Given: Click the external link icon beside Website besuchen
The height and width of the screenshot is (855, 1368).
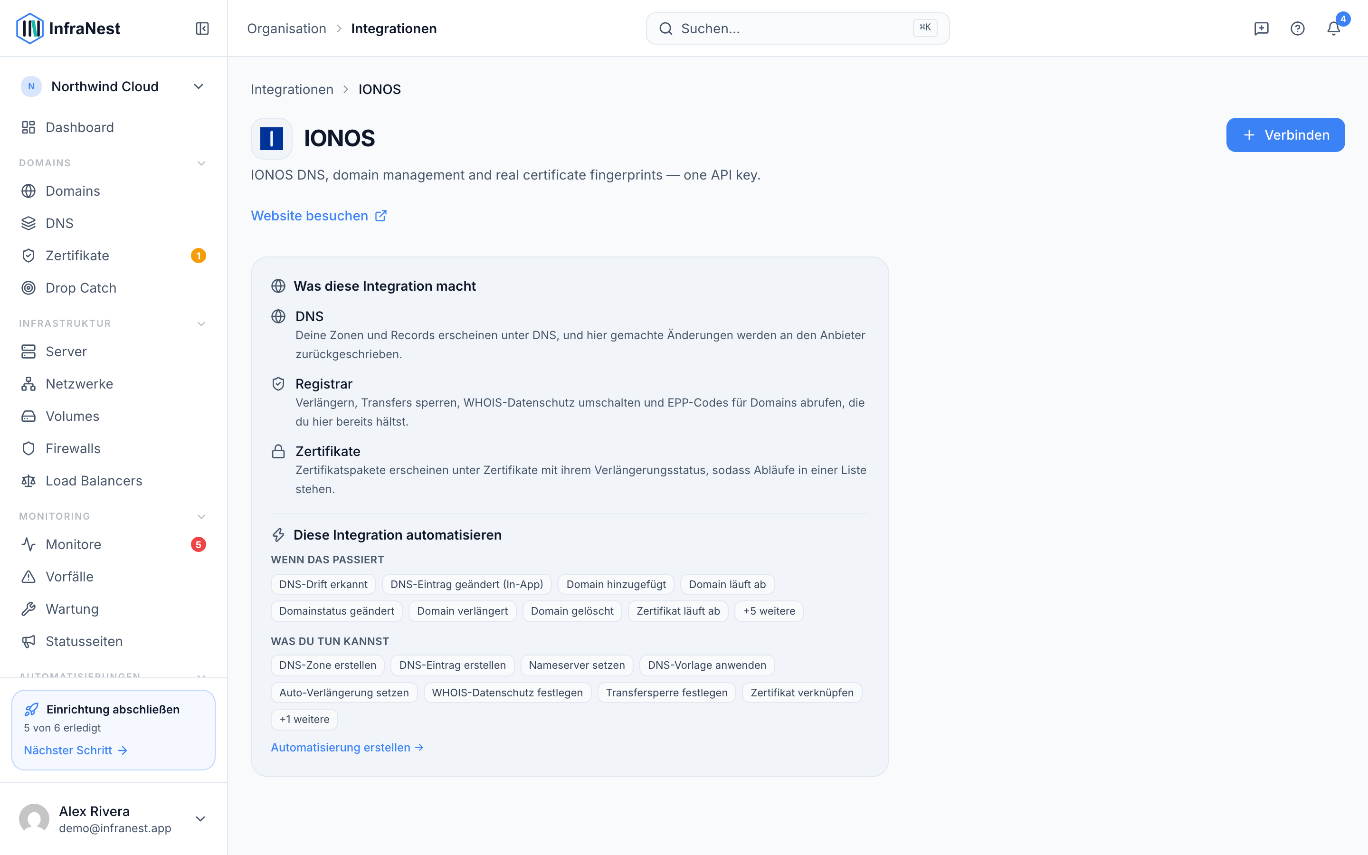Looking at the screenshot, I should click(381, 216).
